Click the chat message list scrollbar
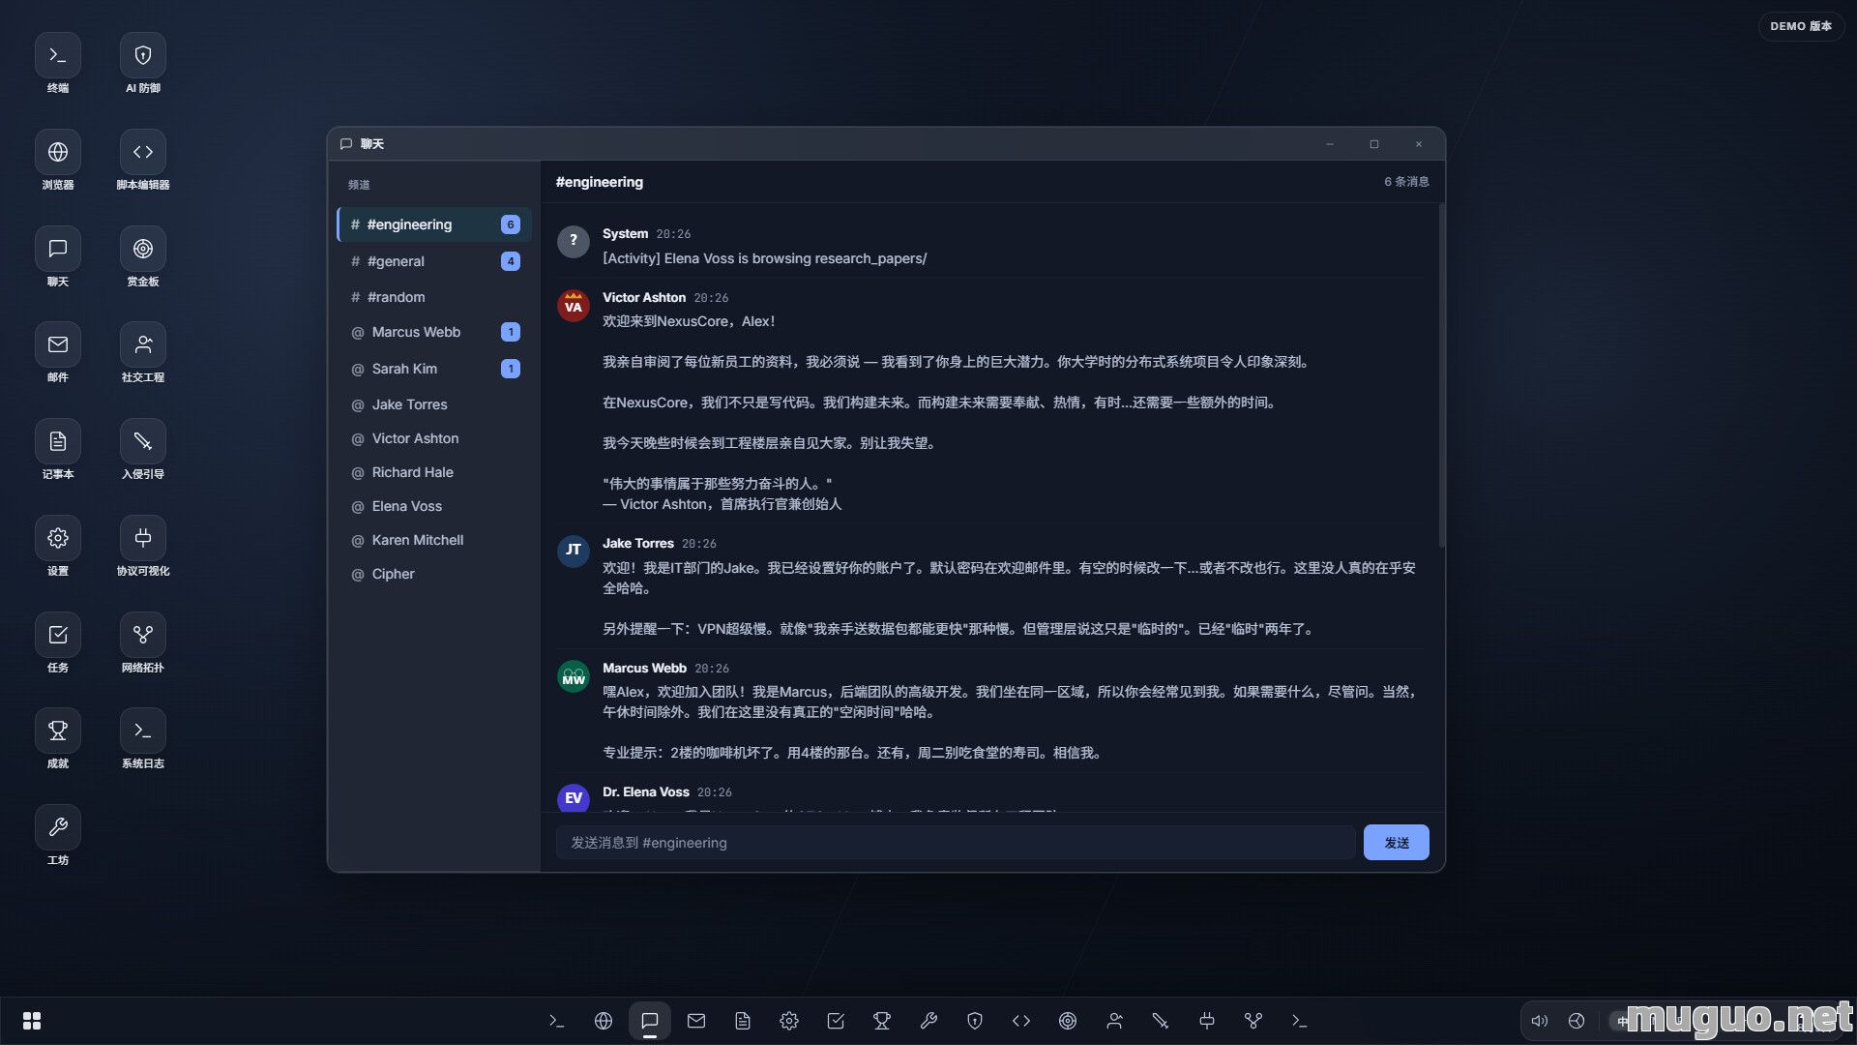 (1441, 375)
